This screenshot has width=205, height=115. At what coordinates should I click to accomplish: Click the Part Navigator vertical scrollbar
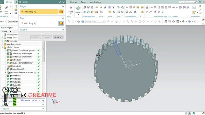pyautogui.click(x=44, y=51)
